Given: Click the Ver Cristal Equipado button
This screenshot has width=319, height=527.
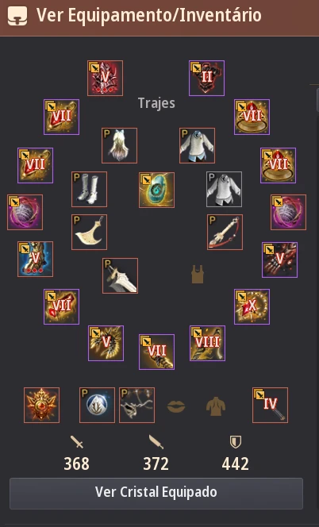Looking at the screenshot, I should [156, 494].
